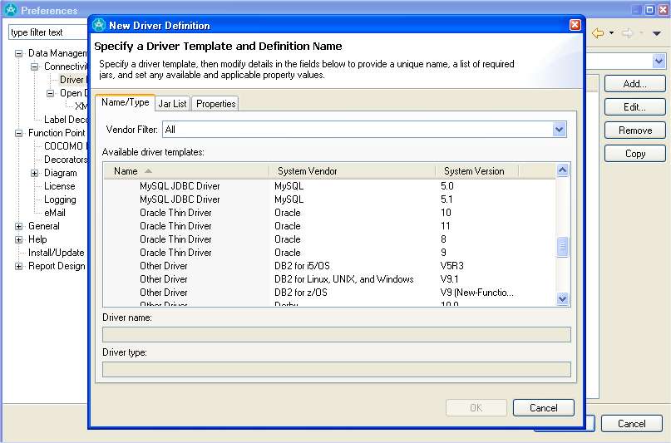Select MySQL JDBC Driver version 5.1 row

tap(329, 199)
